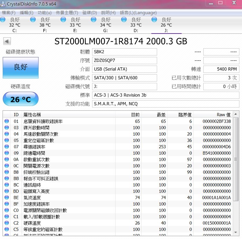Open the 語言(L)(Language) menu
Screen dimensions: 242x239
point(138,13)
